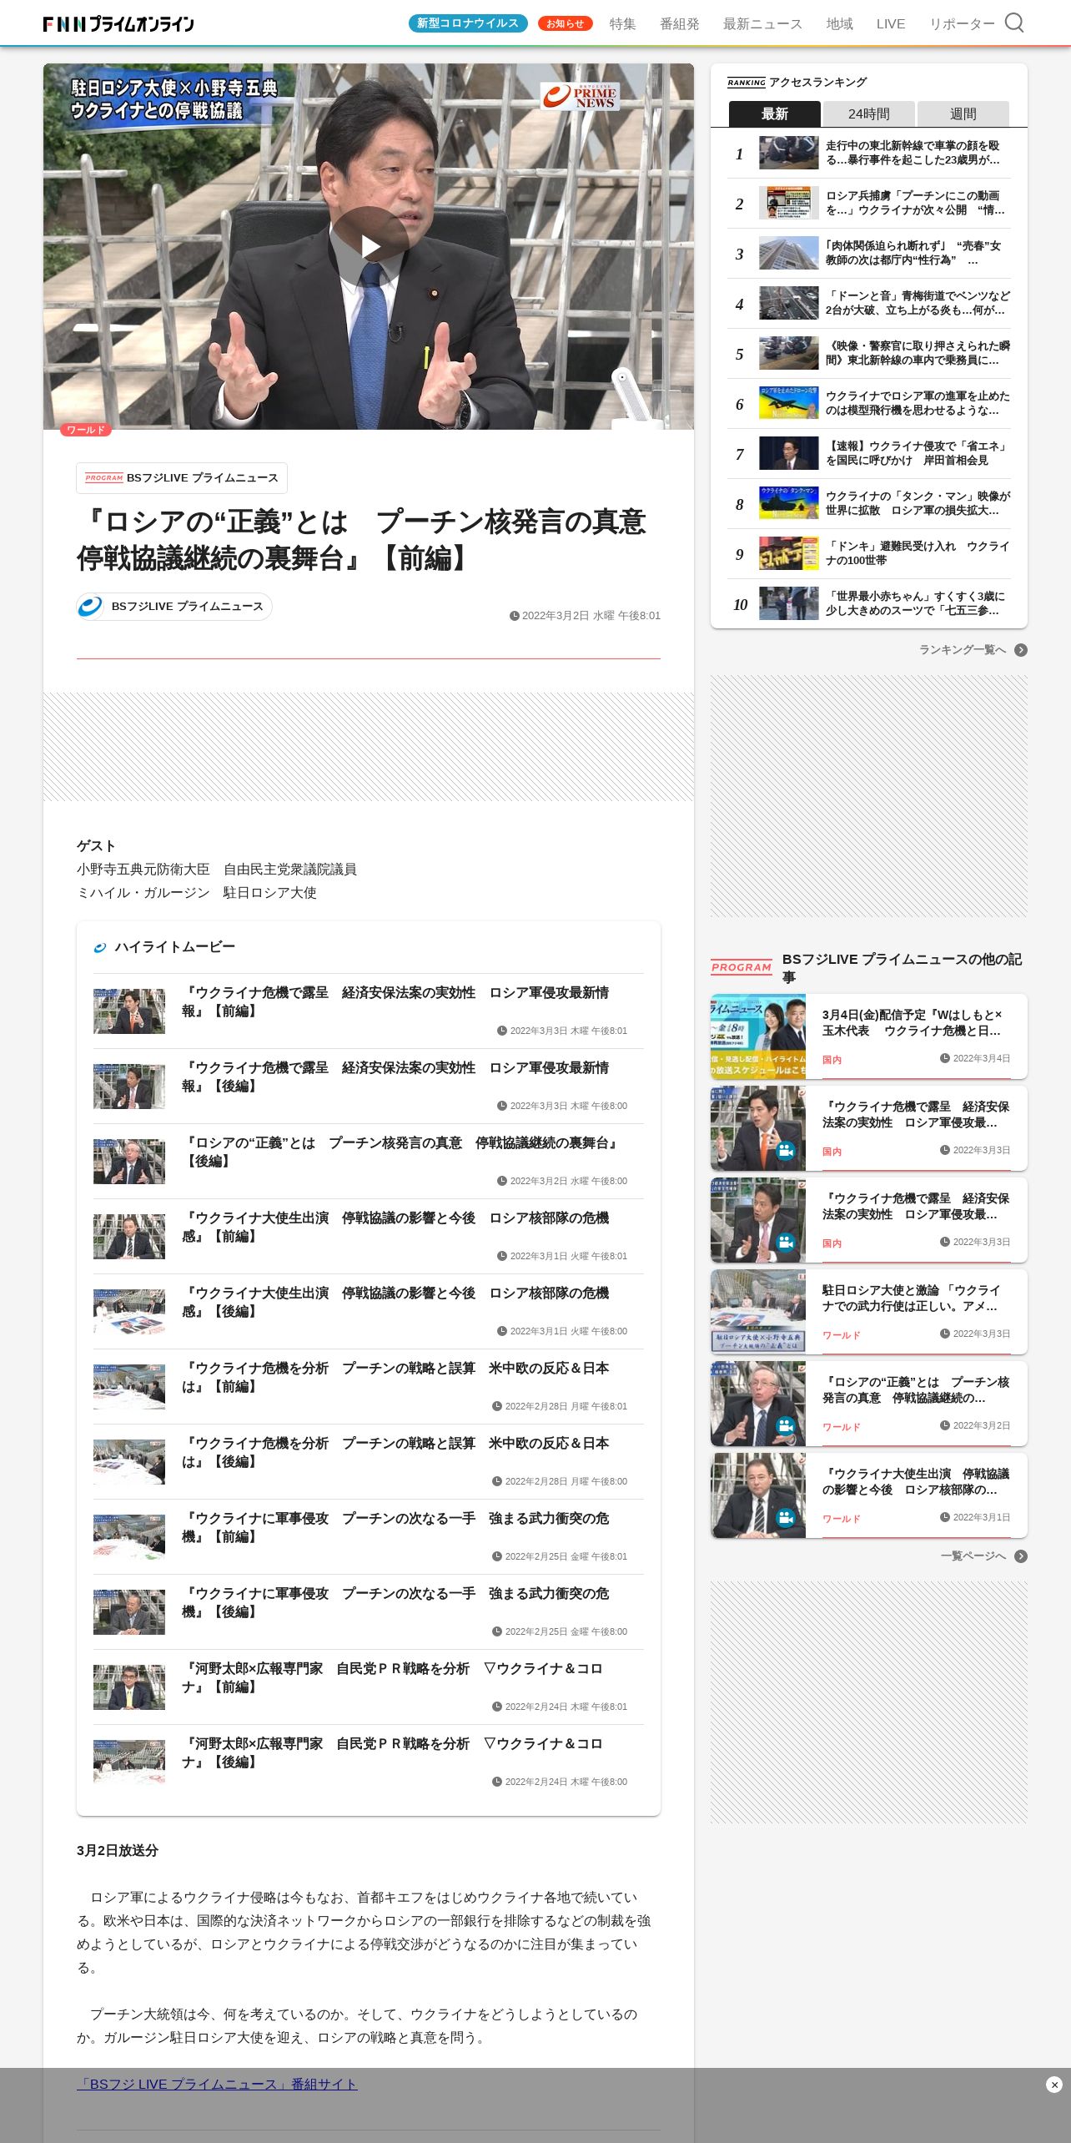Open ウクライナ大使生出演 後編 highlight thumbnail
The height and width of the screenshot is (2143, 1071).
[x=129, y=1312]
